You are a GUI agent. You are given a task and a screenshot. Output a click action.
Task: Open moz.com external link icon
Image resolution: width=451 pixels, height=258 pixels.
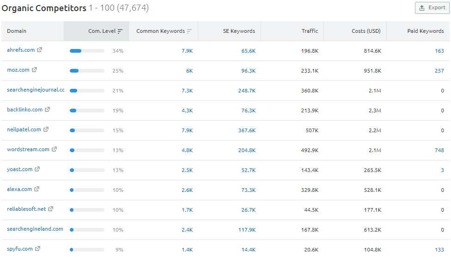coord(34,70)
